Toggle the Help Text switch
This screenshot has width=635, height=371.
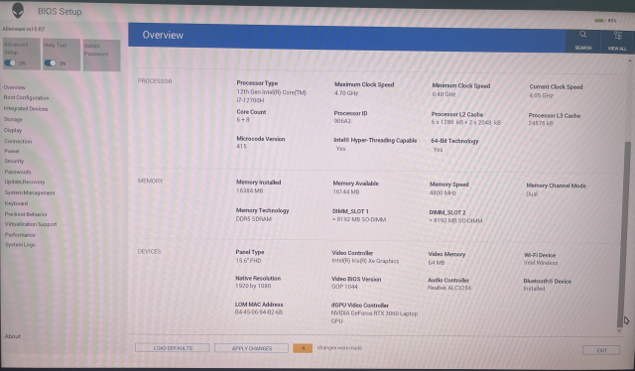51,63
